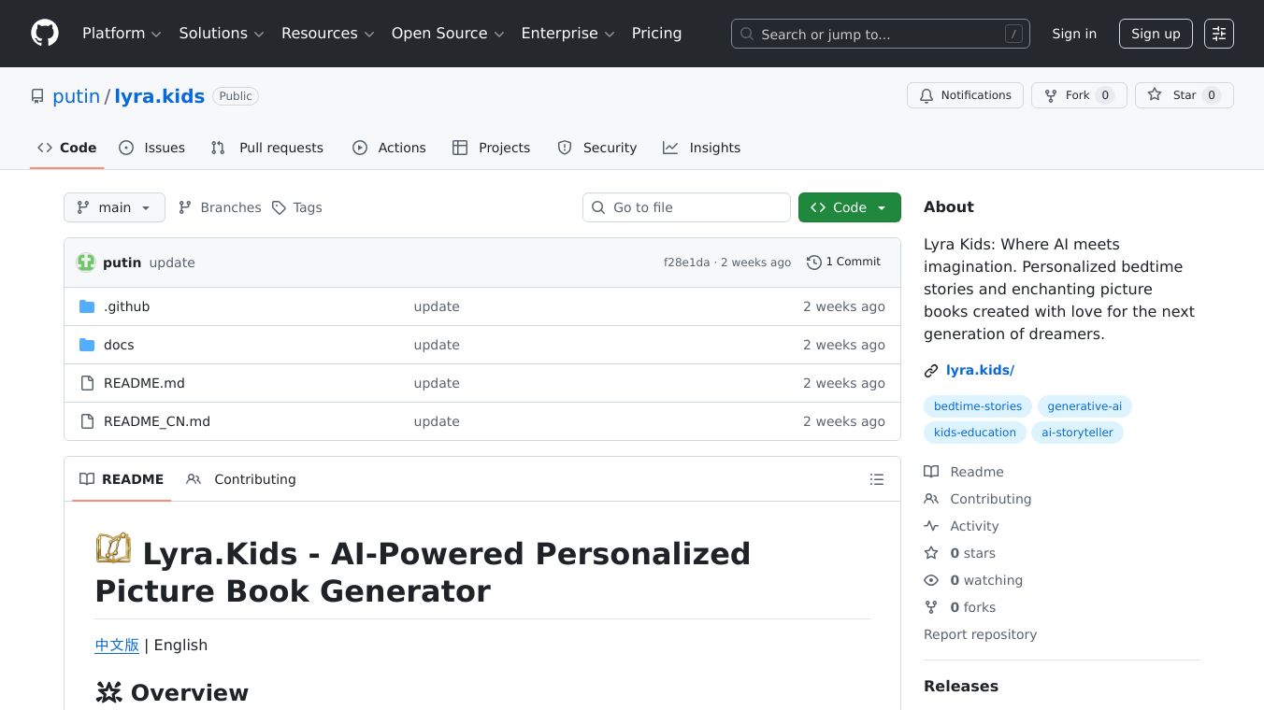Click the README outline list icon
This screenshot has height=710, width=1264.
point(876,479)
